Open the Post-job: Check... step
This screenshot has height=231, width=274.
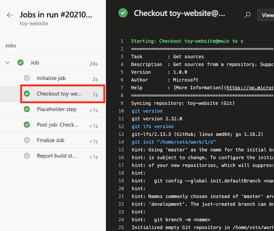[x=53, y=125]
